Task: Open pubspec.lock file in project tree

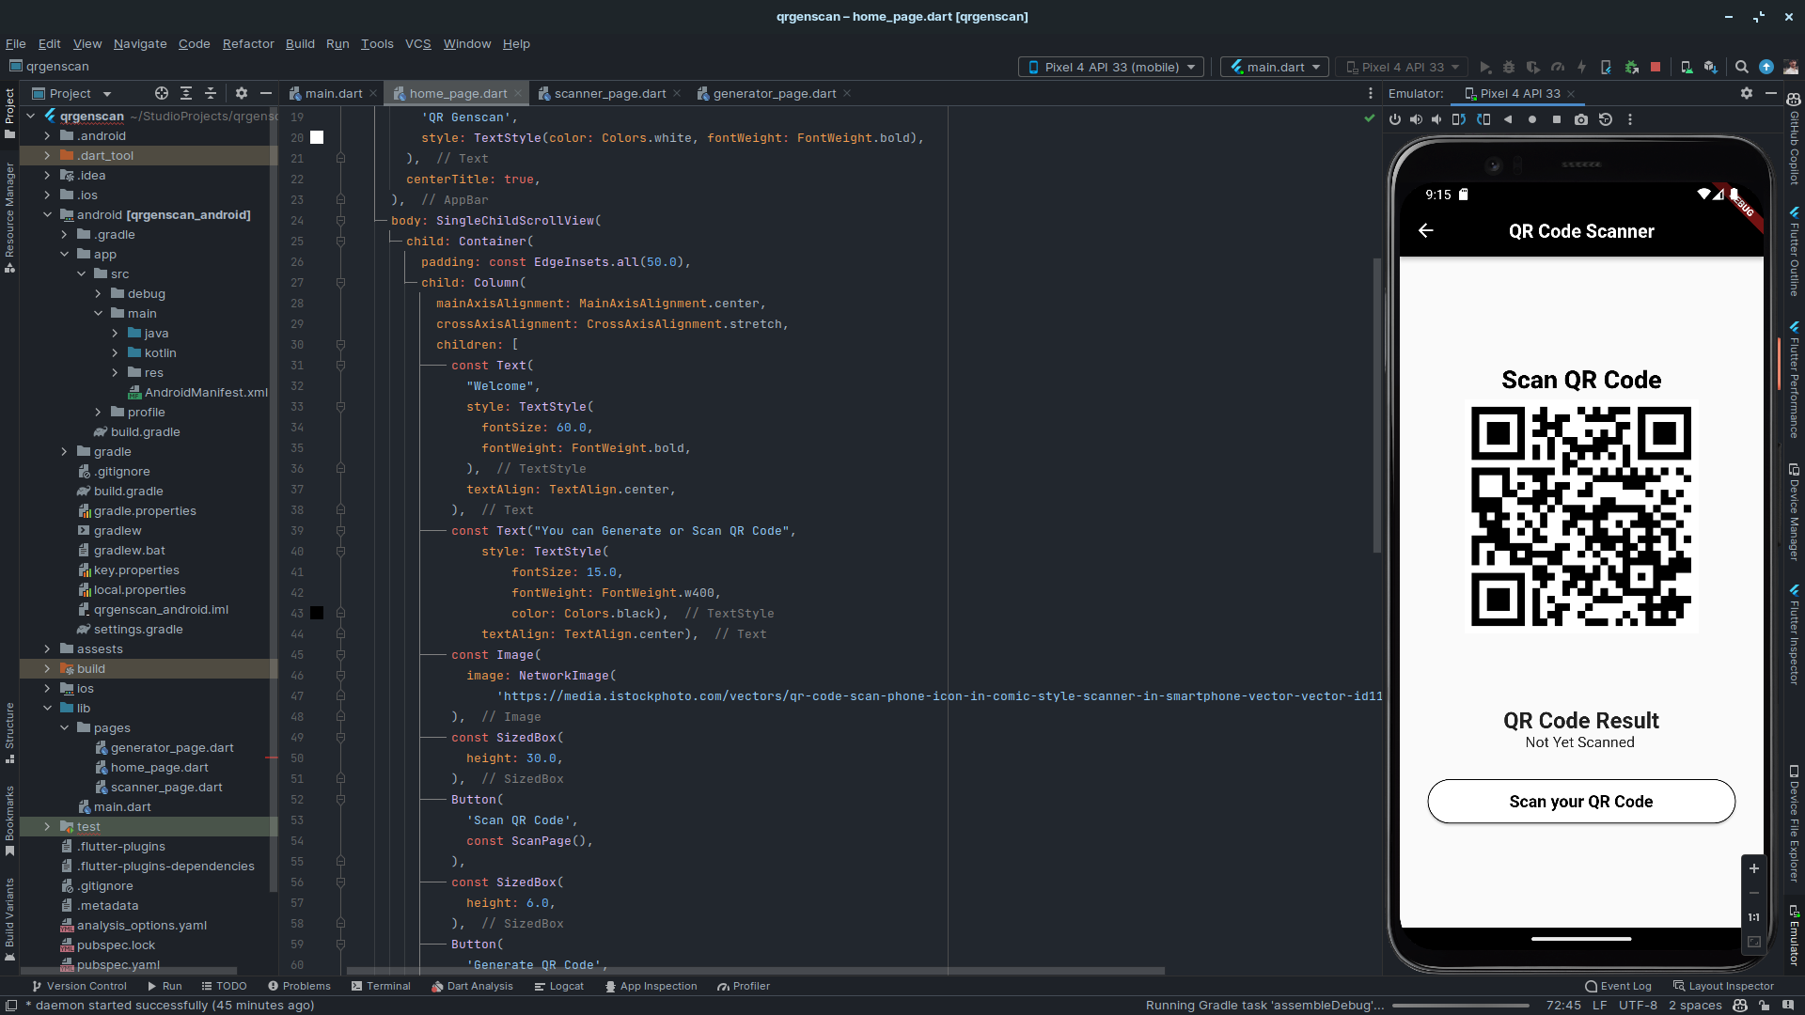Action: pos(116,945)
